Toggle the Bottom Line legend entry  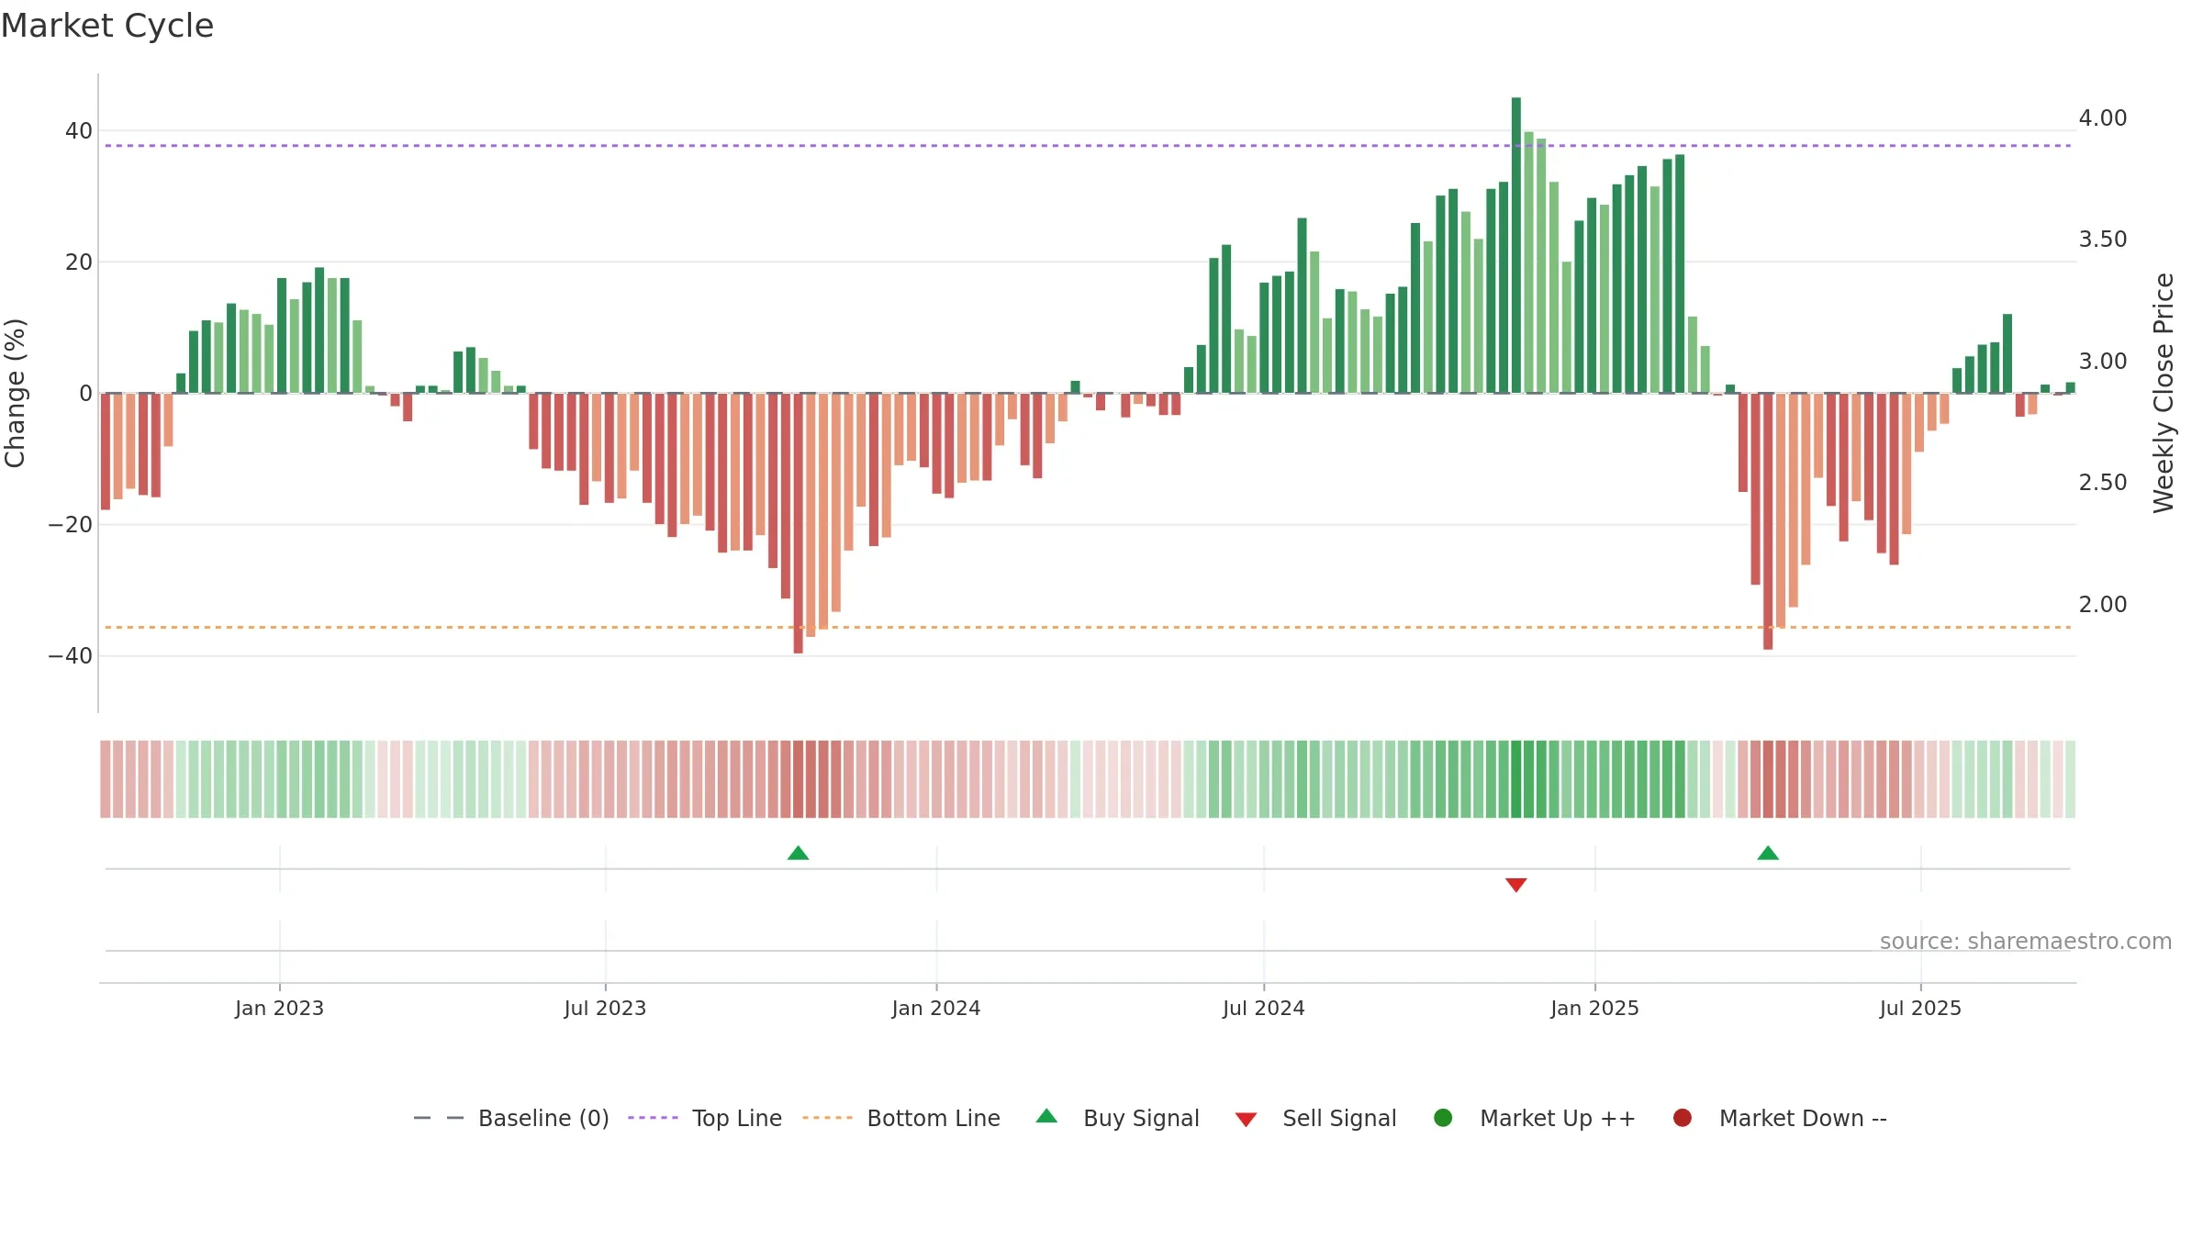[x=901, y=1118]
